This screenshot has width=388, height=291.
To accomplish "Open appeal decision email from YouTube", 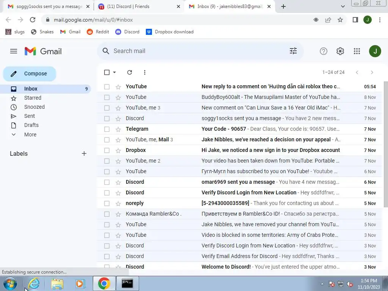I will (x=239, y=140).
